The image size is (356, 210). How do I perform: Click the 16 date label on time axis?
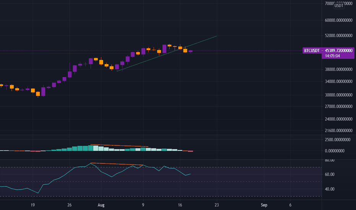(x=180, y=205)
